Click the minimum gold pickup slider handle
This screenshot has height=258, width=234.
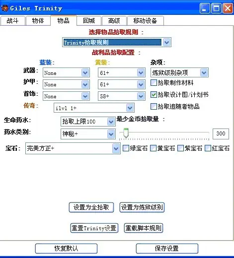coord(126,133)
